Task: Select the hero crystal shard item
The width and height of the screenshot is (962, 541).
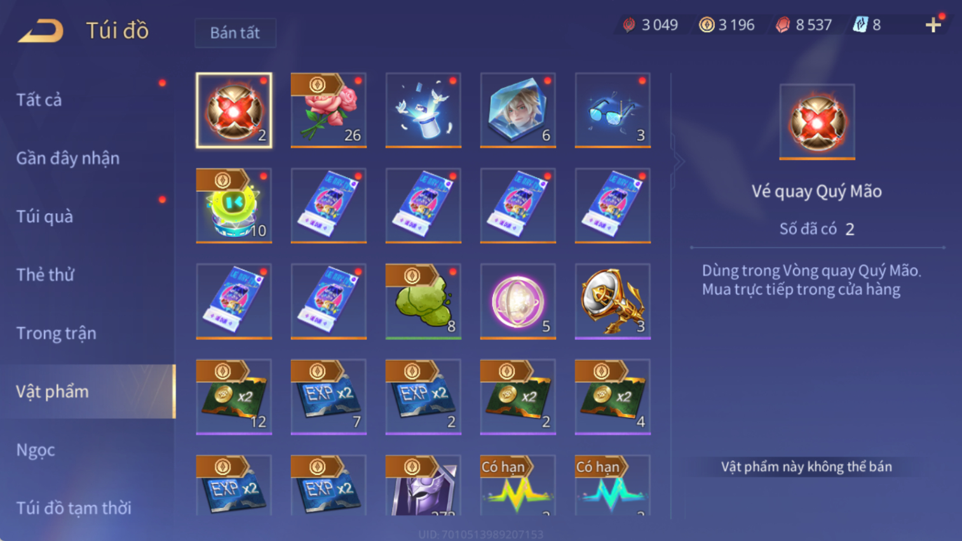Action: pyautogui.click(x=518, y=110)
